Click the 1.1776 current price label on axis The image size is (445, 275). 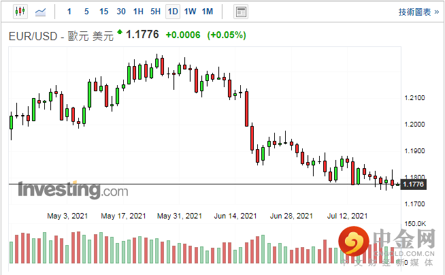pyautogui.click(x=414, y=184)
